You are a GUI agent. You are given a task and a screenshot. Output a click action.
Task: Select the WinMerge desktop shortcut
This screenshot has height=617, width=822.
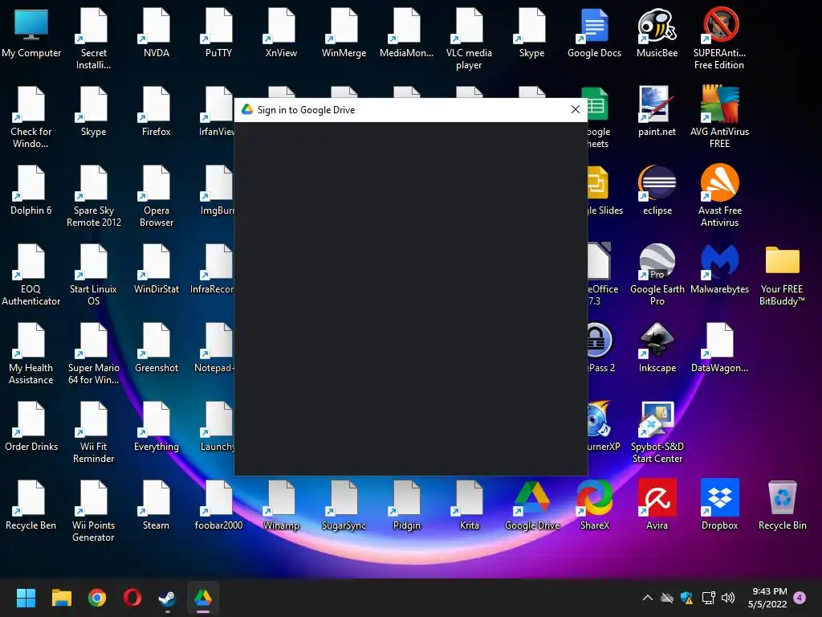pos(344,32)
